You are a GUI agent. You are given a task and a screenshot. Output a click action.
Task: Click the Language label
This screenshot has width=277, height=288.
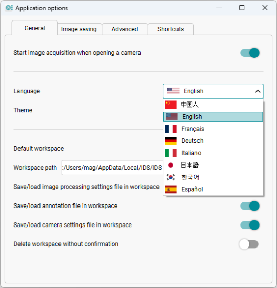click(x=27, y=91)
